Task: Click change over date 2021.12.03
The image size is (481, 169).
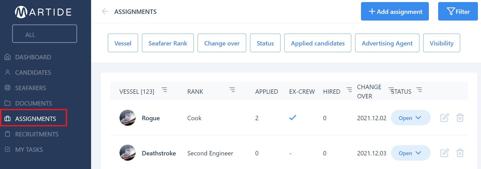Action: click(372, 153)
